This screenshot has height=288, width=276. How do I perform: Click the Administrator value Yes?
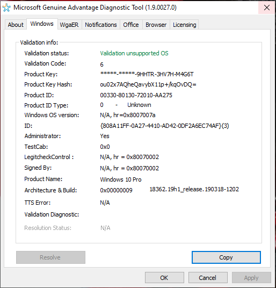pos(105,136)
